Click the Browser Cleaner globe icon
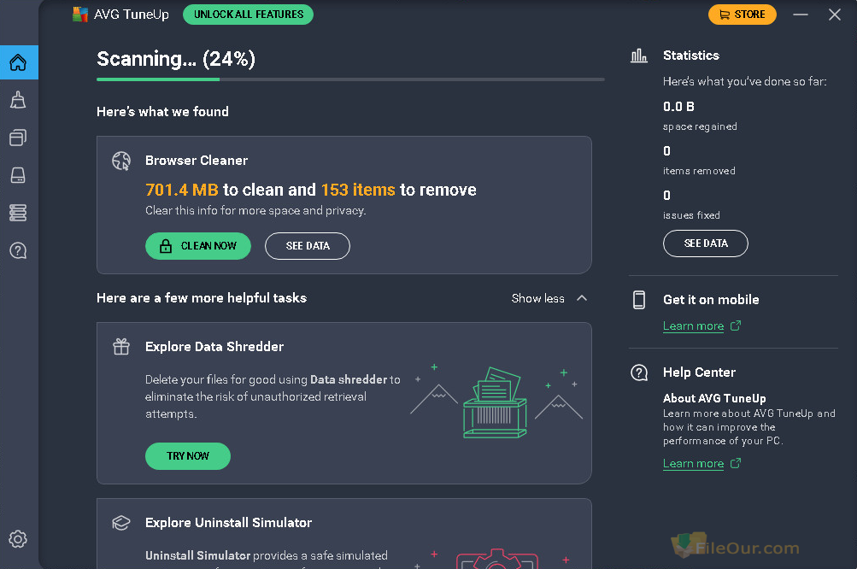Image resolution: width=857 pixels, height=569 pixels. 121,161
